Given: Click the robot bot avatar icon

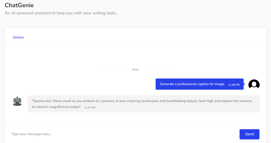Looking at the screenshot, I should (x=17, y=101).
